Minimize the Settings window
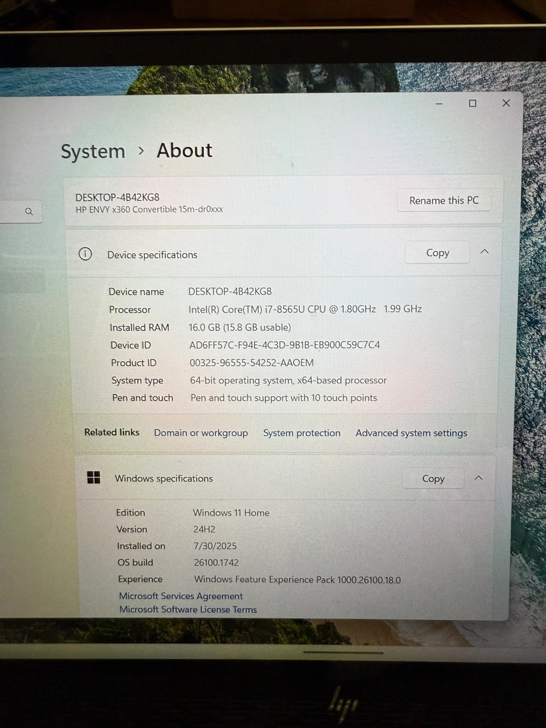The height and width of the screenshot is (728, 546). coord(439,104)
